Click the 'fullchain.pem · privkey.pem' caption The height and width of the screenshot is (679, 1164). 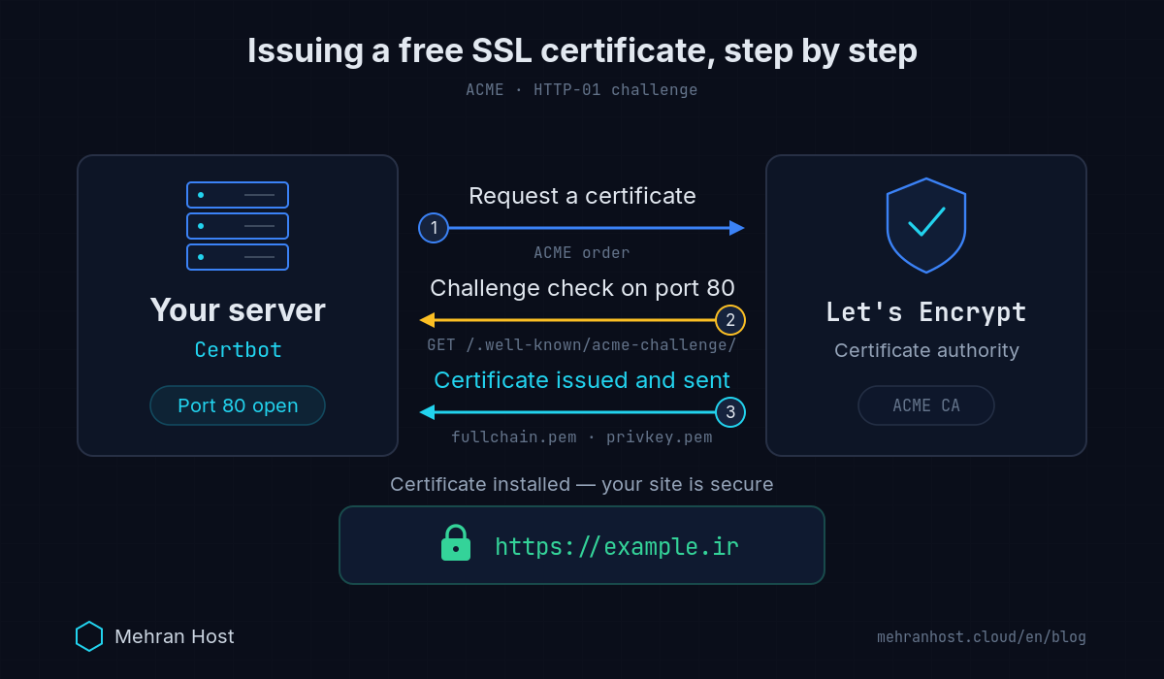[x=582, y=437]
